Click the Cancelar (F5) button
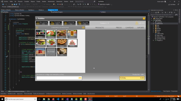Image resolution: width=181 pixels, height=101 pixels. pos(83,23)
